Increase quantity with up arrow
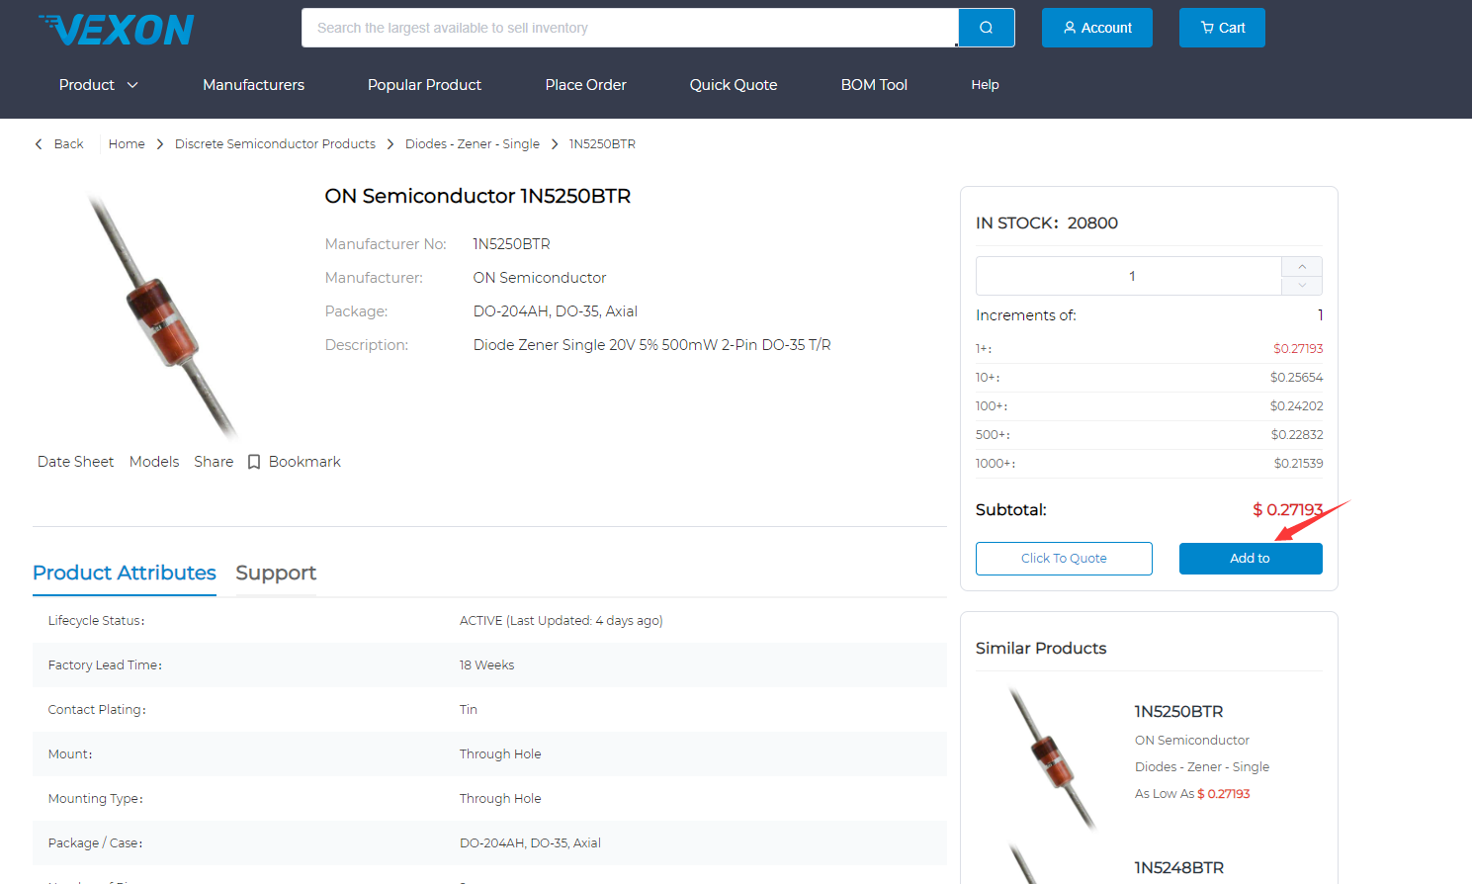This screenshot has height=884, width=1472. click(x=1302, y=267)
